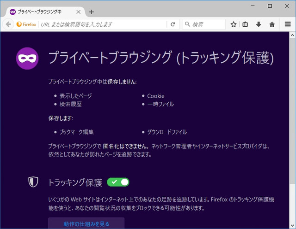Maximize the Firefox window

[270, 6]
